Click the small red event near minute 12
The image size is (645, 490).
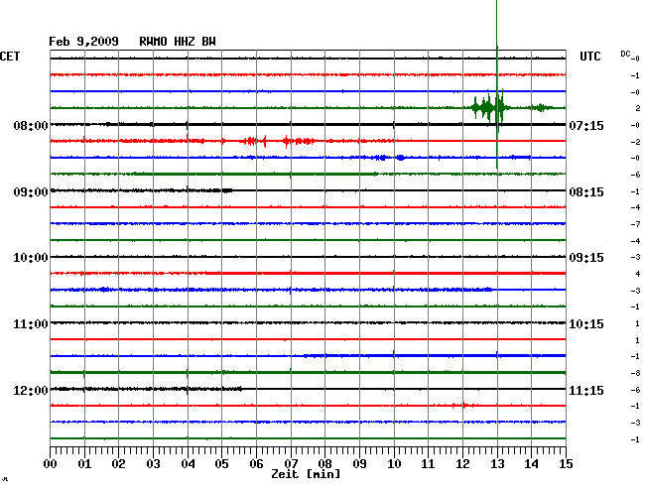(464, 406)
